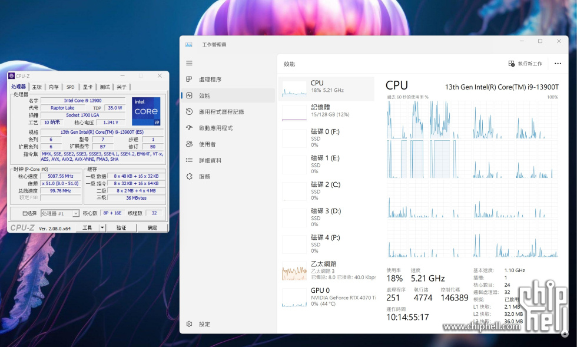
Task: Click the 工具 tools button in CPU-Z
Action: [87, 227]
